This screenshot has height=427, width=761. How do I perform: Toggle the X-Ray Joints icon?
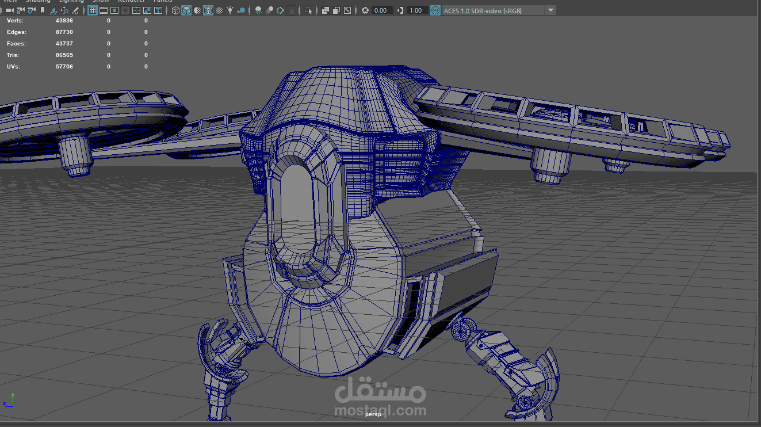pos(347,10)
